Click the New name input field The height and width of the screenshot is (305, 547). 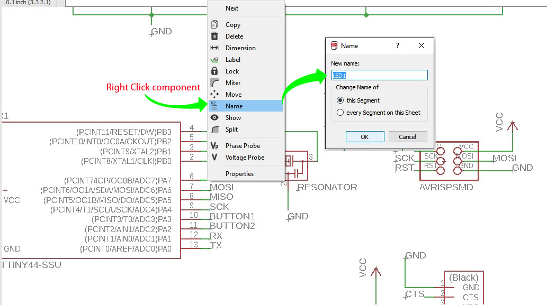[379, 75]
